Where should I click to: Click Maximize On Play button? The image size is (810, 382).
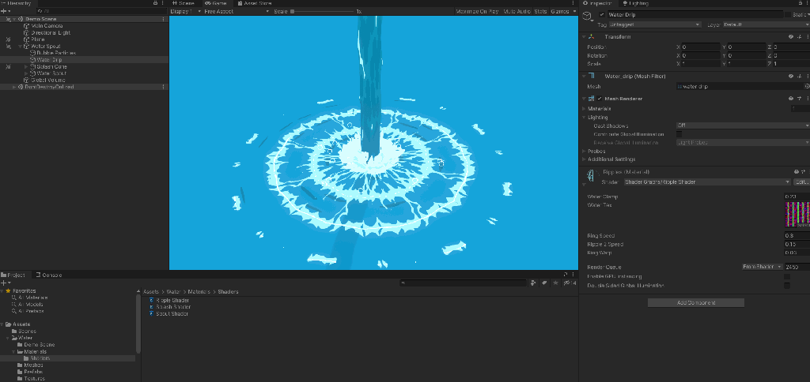(477, 12)
